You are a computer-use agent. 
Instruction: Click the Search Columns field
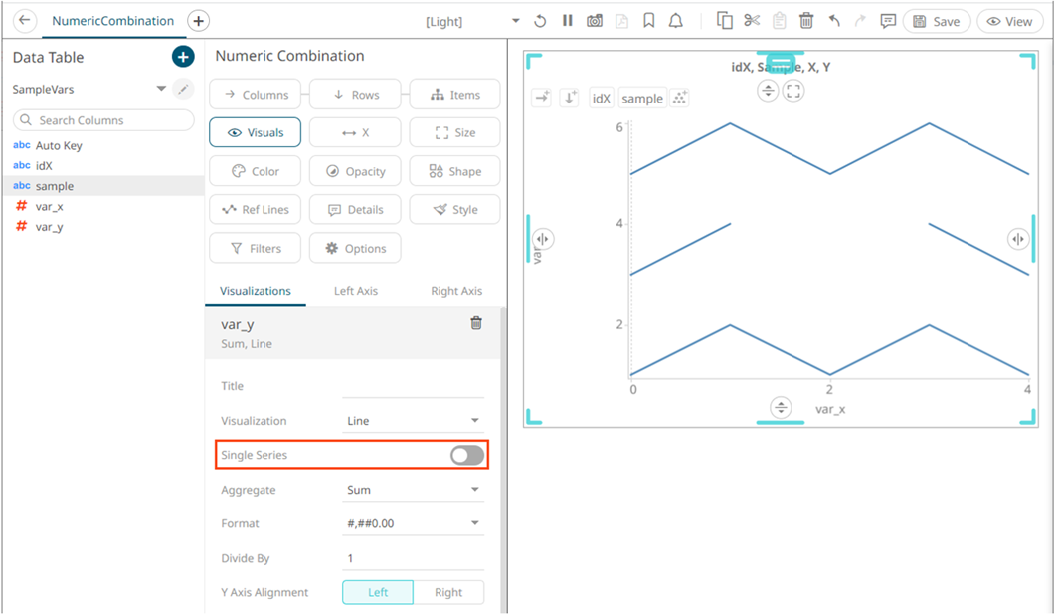point(103,120)
